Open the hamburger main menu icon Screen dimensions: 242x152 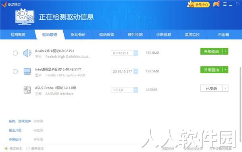click(225, 4)
